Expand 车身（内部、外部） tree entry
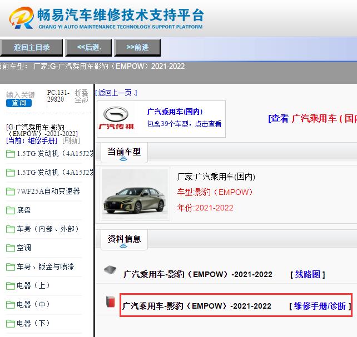This screenshot has width=357, height=337. [48, 229]
